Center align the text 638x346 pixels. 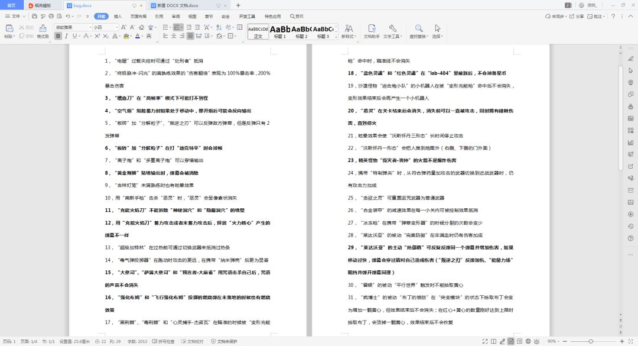tap(174, 36)
